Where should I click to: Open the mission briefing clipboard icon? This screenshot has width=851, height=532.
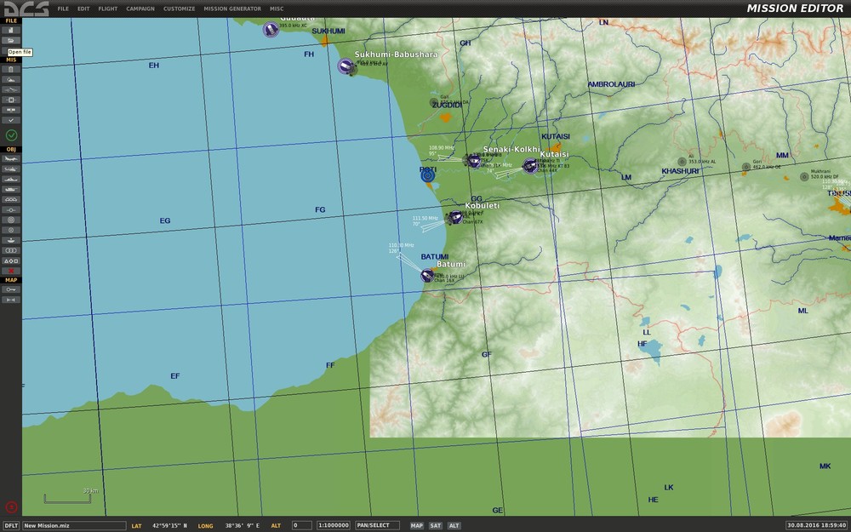11,70
